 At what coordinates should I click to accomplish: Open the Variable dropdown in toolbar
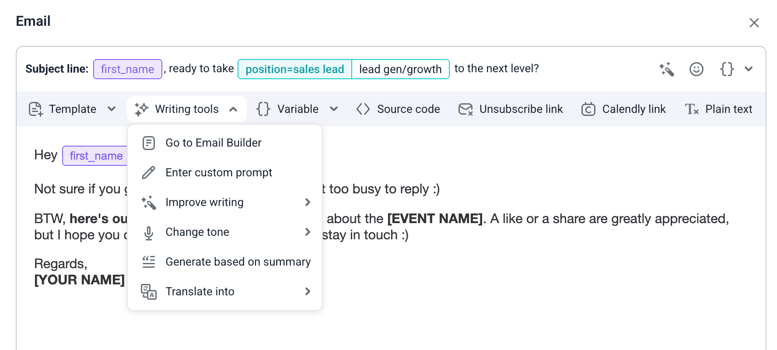click(x=297, y=109)
